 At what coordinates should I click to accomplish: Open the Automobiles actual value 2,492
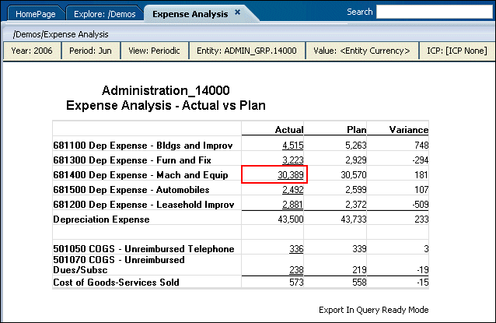292,190
